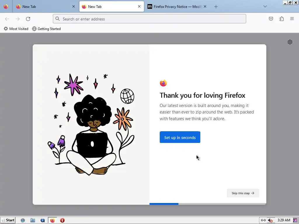Viewport: 299px width, 224px height.
Task: Minimize the Firefox window
Action: pos(285,3)
